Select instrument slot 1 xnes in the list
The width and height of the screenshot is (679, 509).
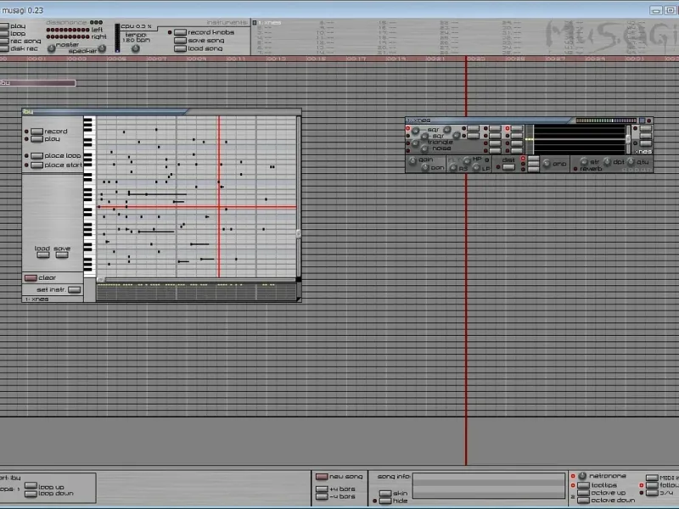click(269, 23)
